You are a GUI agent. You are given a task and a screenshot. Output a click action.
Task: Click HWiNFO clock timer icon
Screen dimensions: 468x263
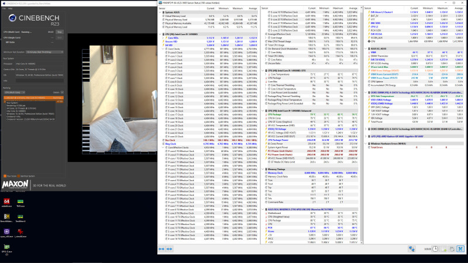435,249
